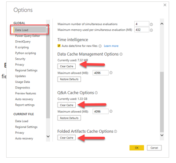The height and width of the screenshot is (163, 176).
Task: Click maximum memory field showing 432
Action: (x=142, y=30)
